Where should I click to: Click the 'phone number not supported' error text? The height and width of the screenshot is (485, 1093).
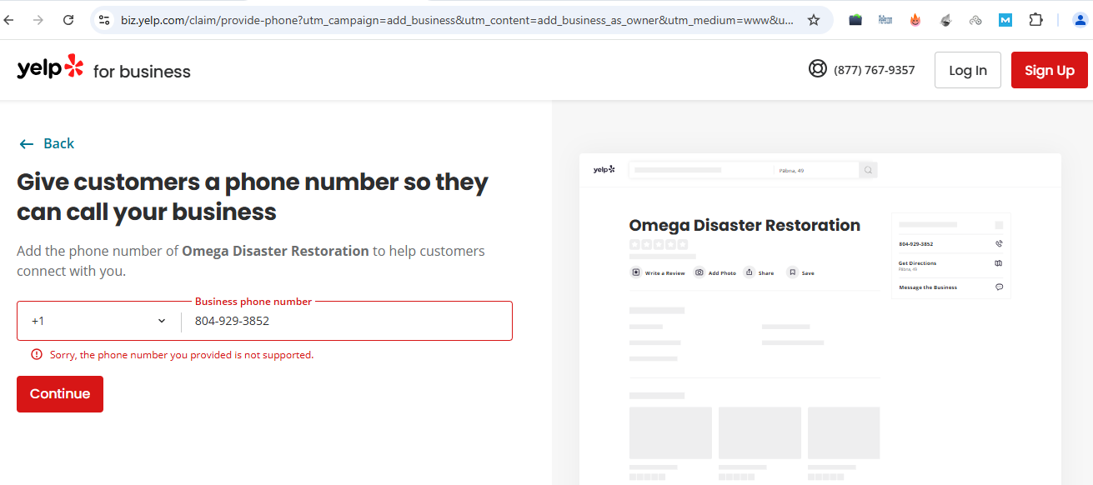[x=182, y=355]
